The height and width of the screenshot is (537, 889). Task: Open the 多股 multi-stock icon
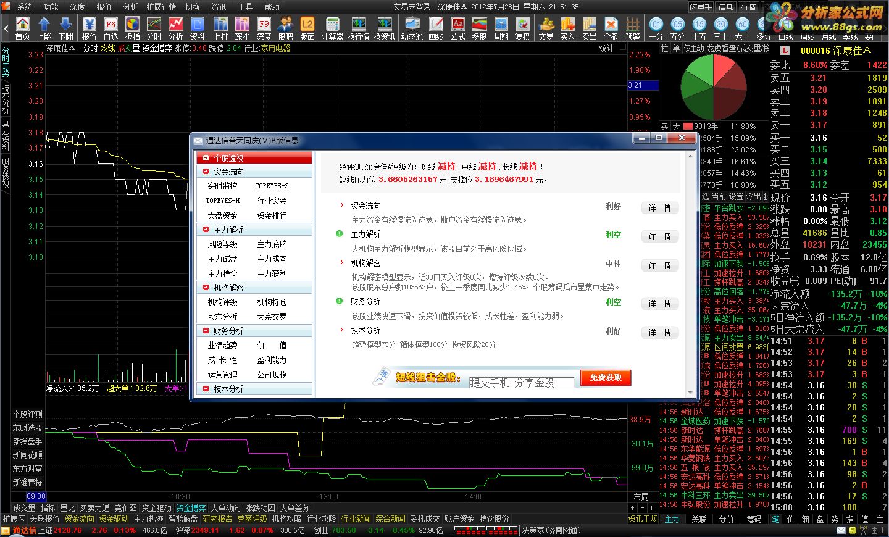coord(480,28)
